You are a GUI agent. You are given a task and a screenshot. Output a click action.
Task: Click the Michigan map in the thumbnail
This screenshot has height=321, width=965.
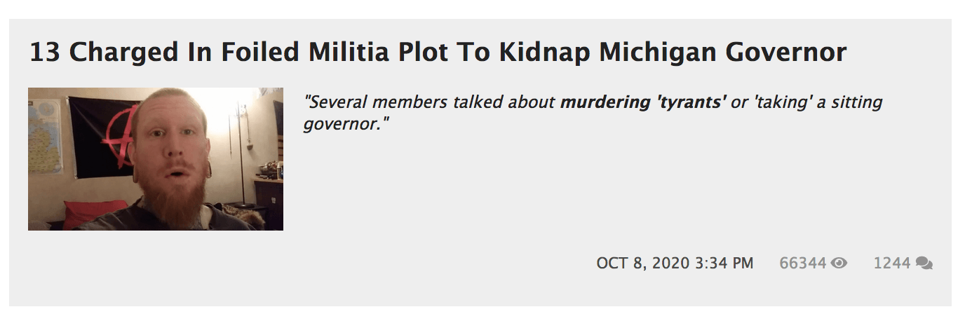[x=45, y=137]
